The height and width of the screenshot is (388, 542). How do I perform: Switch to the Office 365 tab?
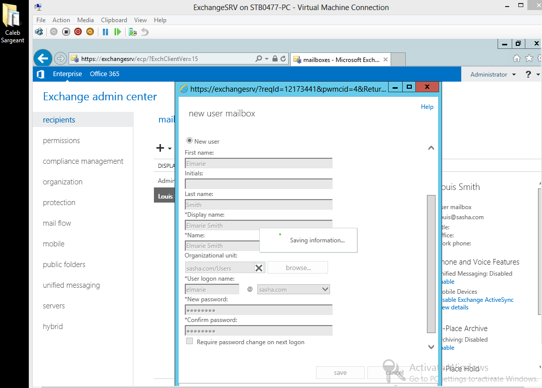[x=104, y=74]
